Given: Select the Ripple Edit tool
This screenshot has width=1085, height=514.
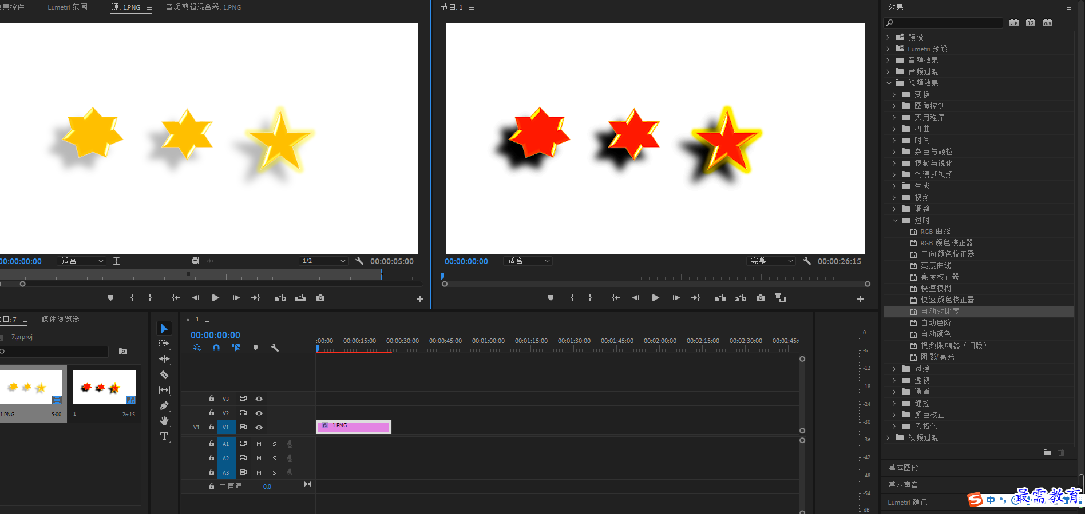Looking at the screenshot, I should pyautogui.click(x=164, y=359).
